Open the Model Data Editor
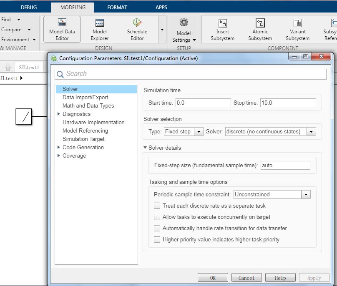 (x=62, y=29)
